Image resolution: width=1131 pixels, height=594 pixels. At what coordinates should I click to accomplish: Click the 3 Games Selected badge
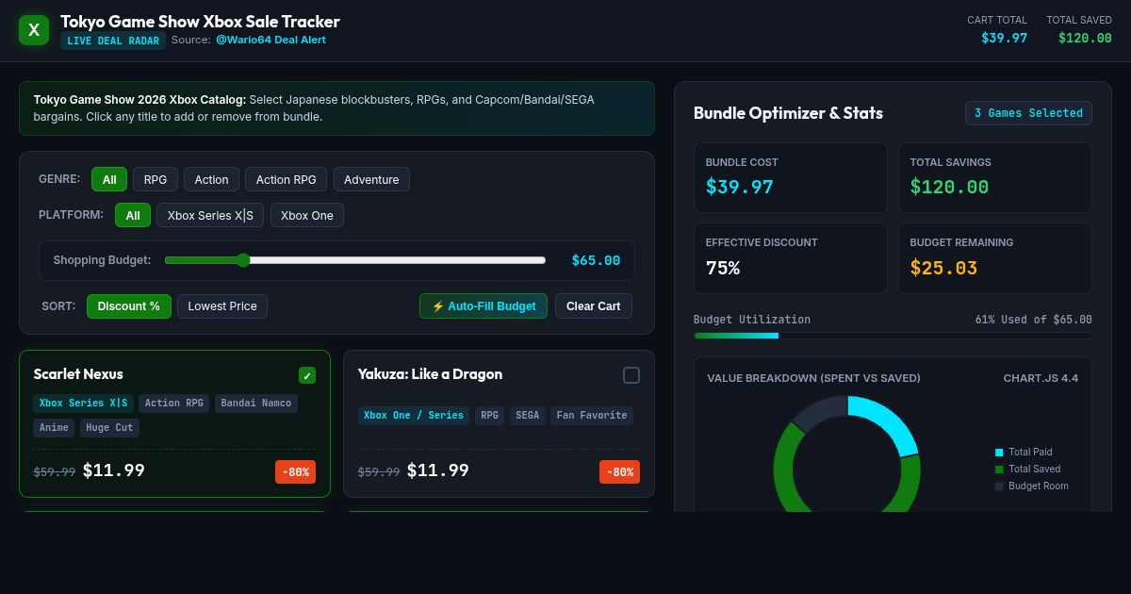pyautogui.click(x=1028, y=113)
